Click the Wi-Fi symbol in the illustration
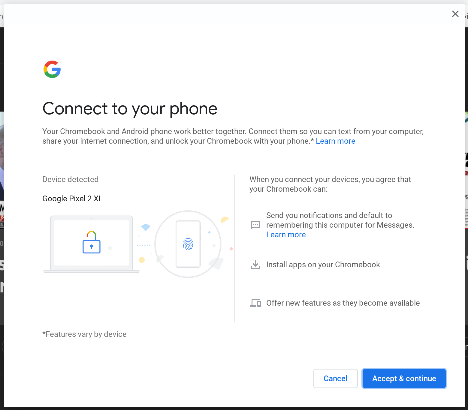468x410 pixels. pos(145,227)
